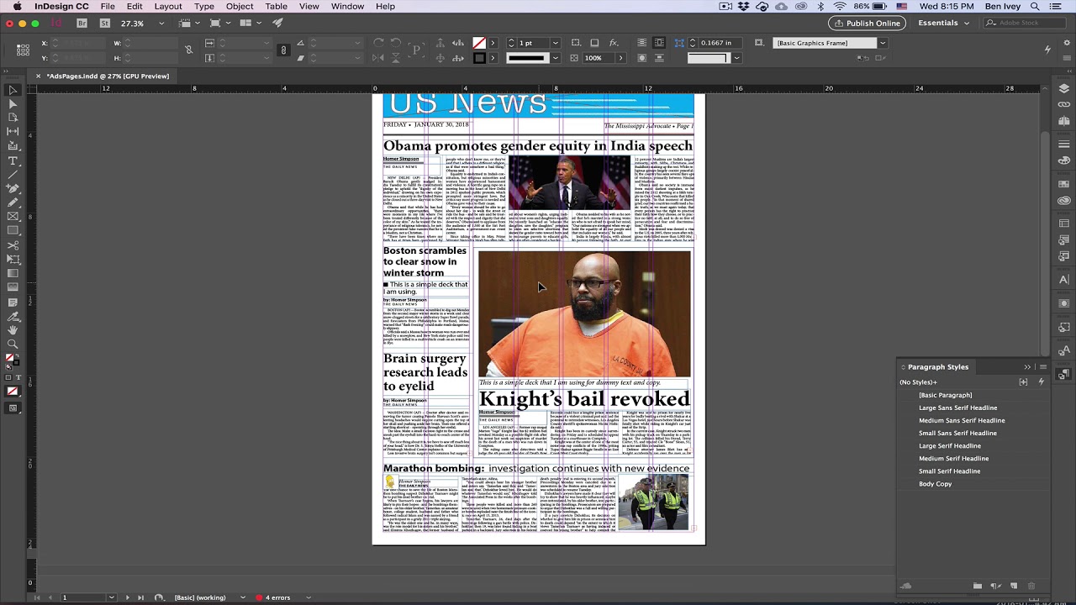The height and width of the screenshot is (605, 1076).
Task: Open screen mode dropdown
Action: 220,23
